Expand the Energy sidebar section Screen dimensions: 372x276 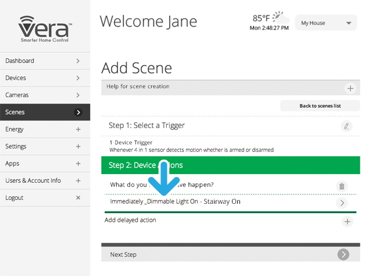coord(78,129)
